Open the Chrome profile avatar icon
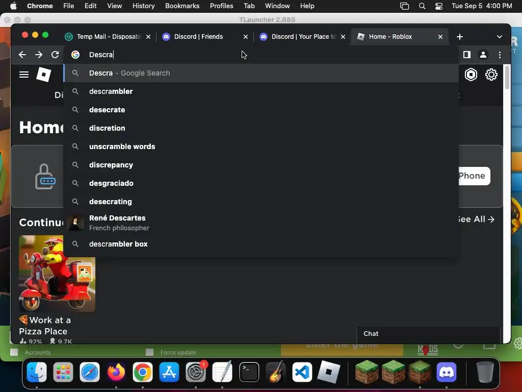The image size is (522, 392). (483, 55)
